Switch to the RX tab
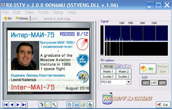Screen dimensions: 172x109 (8, 18)
